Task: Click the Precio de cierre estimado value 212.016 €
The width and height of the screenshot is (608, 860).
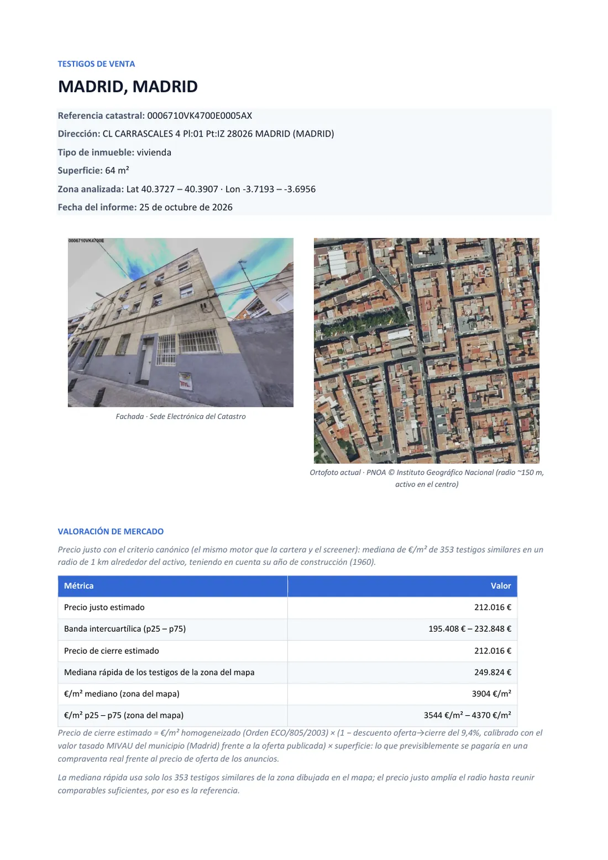Action: pyautogui.click(x=492, y=651)
